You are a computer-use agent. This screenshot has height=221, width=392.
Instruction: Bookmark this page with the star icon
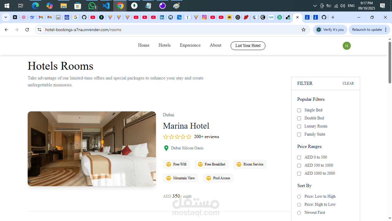tap(304, 30)
